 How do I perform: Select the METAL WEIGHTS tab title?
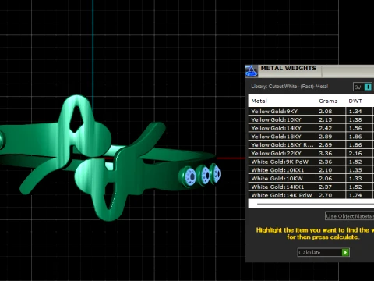click(x=288, y=69)
